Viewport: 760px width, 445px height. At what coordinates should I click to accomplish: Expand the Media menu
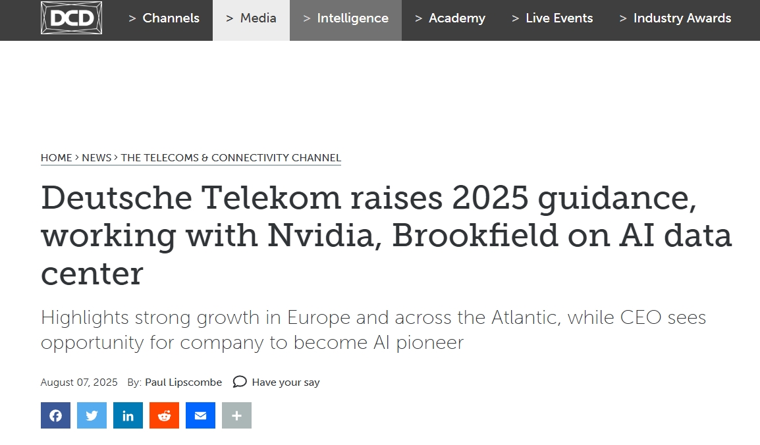click(251, 18)
